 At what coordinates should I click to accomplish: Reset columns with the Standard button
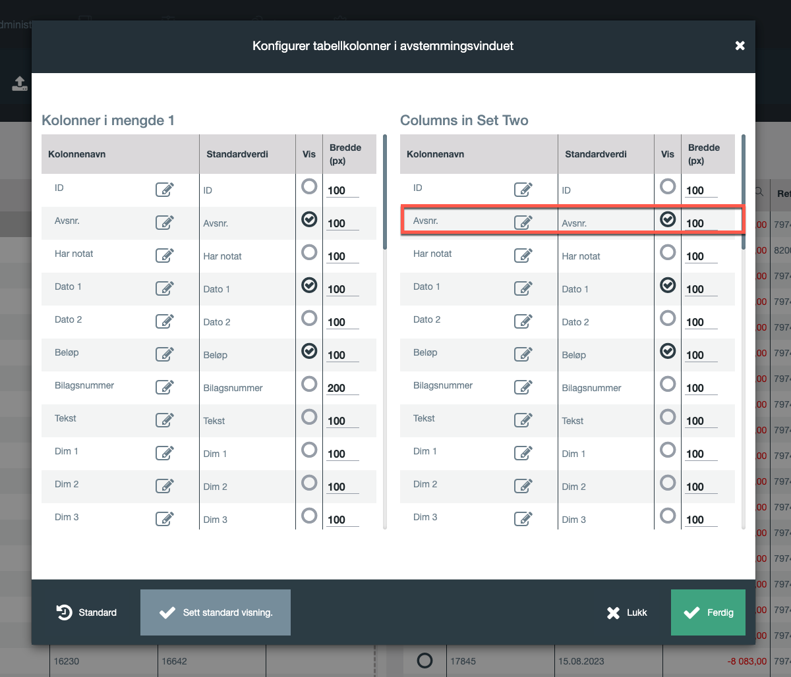coord(86,612)
